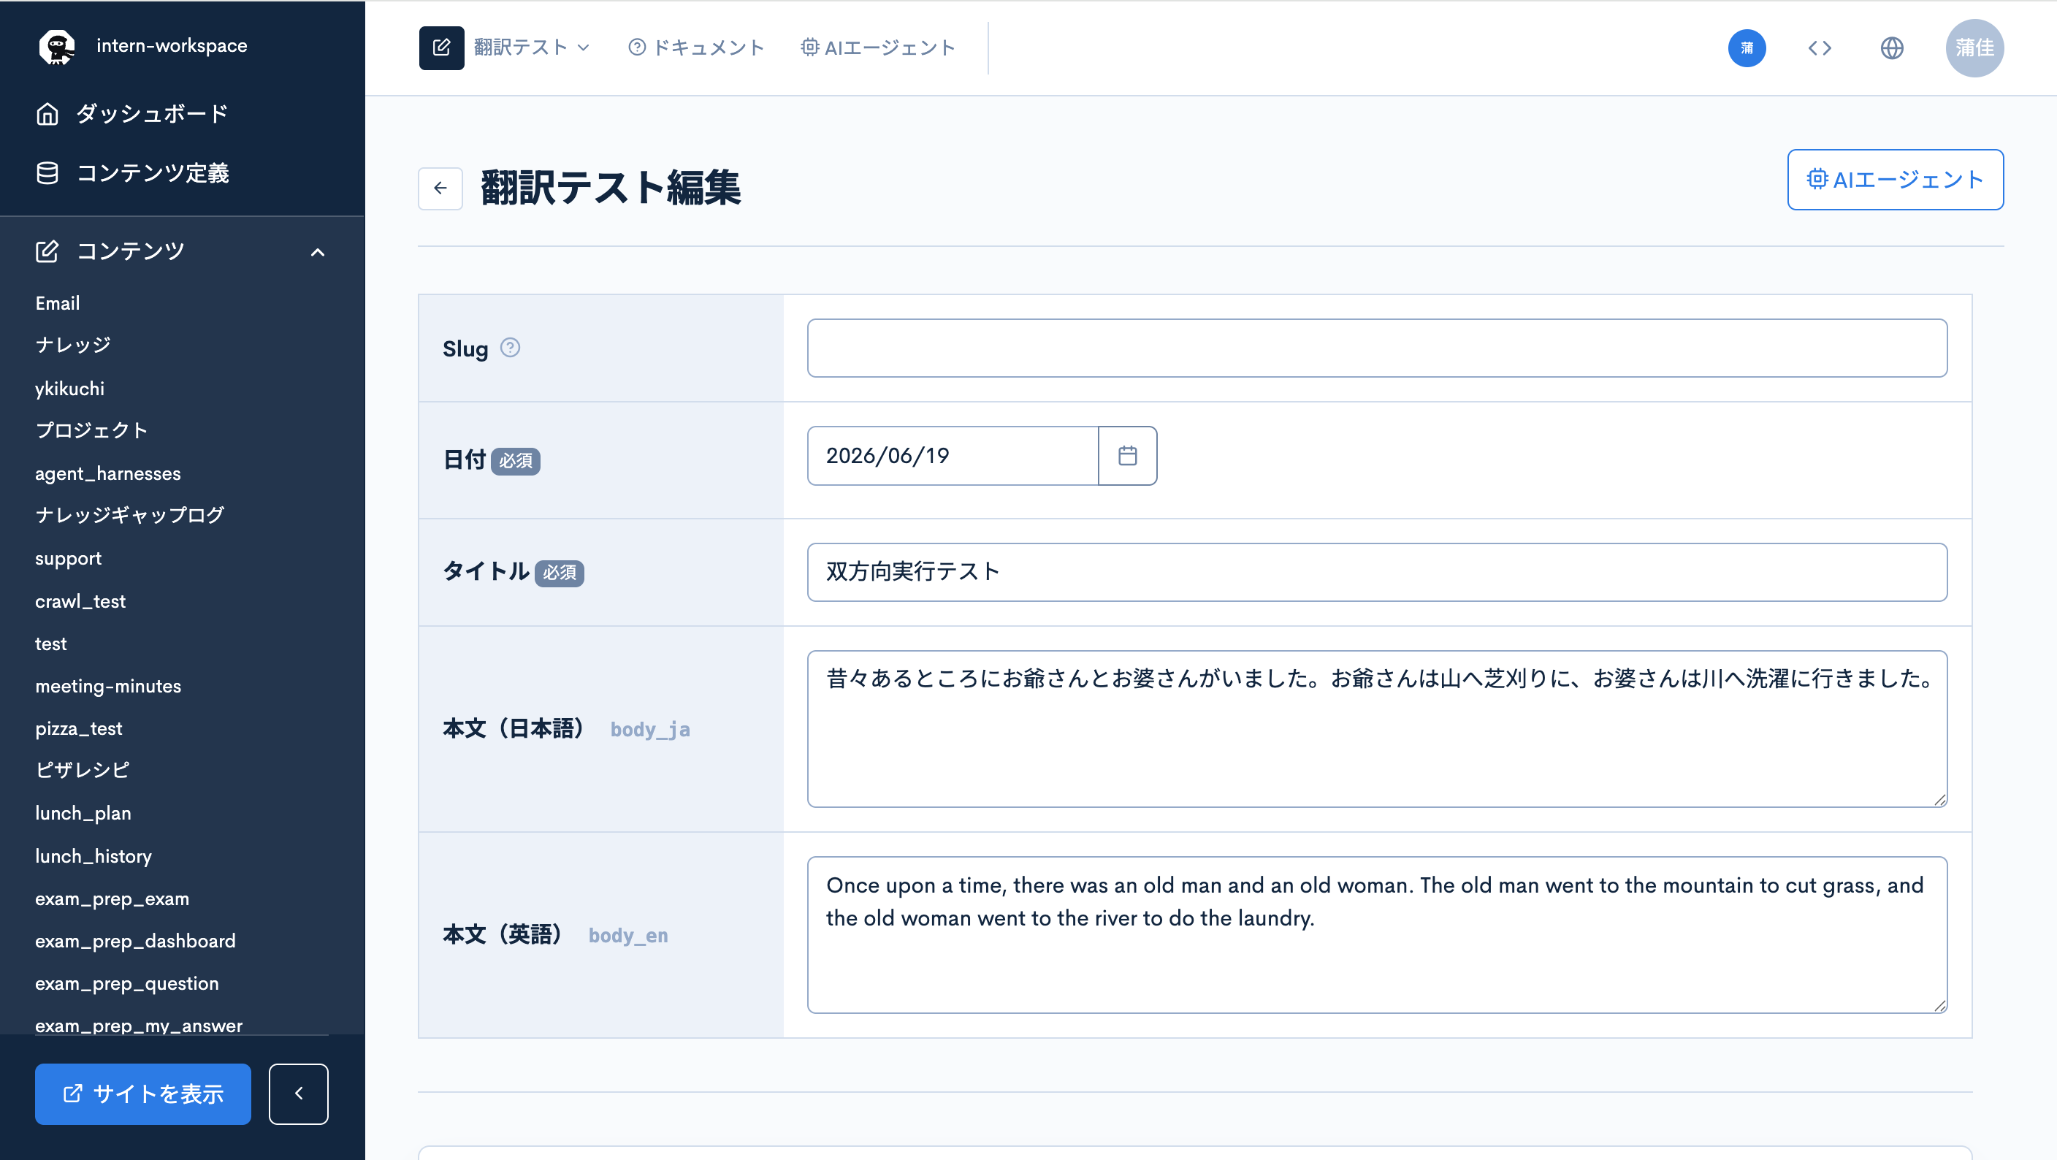Click the intern-workspace name text
Viewport: 2057px width, 1160px height.
[172, 45]
